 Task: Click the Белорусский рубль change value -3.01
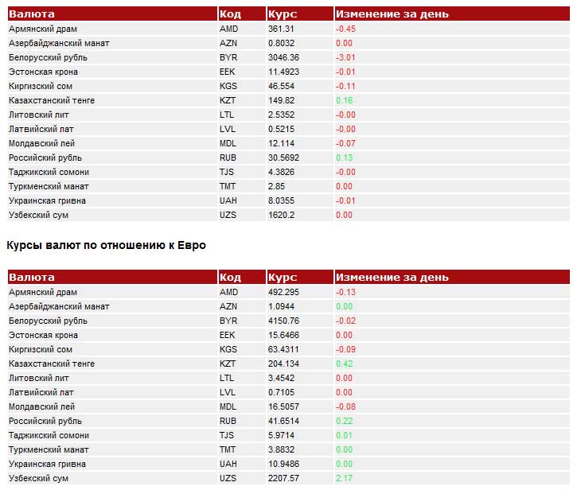click(x=345, y=57)
